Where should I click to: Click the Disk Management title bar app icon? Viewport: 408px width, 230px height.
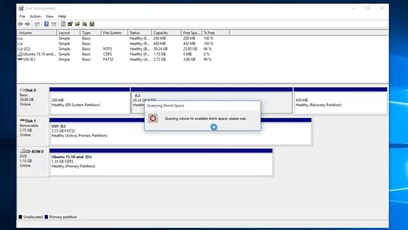pyautogui.click(x=21, y=8)
